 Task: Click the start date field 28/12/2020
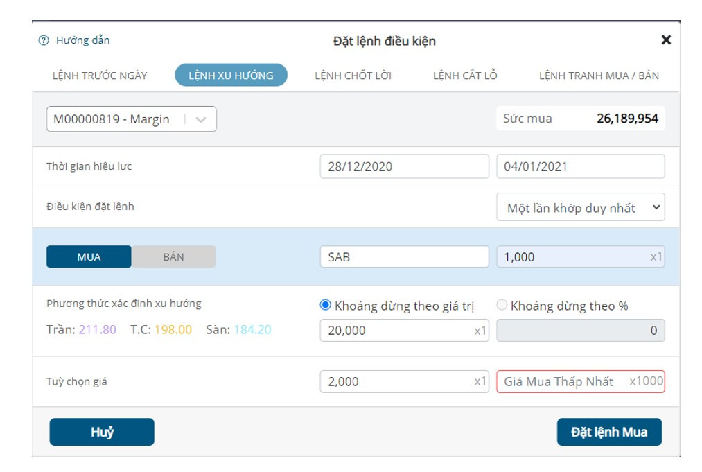[x=404, y=166]
